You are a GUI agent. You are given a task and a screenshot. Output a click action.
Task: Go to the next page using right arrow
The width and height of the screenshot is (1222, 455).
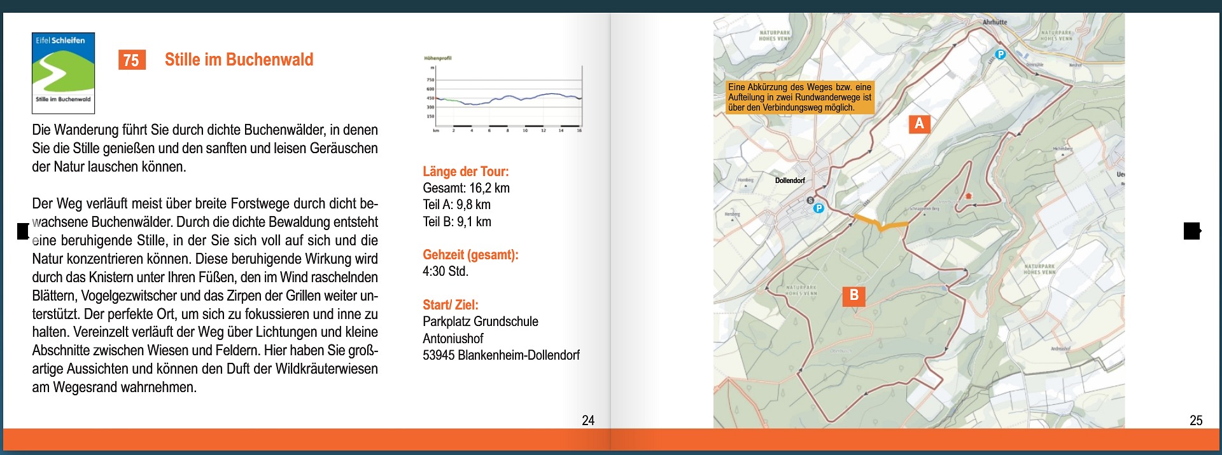coord(1191,231)
